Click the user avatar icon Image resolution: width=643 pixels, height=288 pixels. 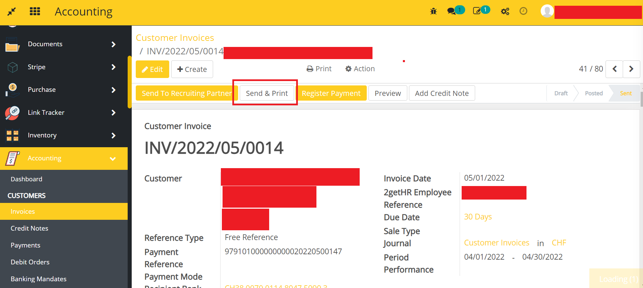point(547,11)
